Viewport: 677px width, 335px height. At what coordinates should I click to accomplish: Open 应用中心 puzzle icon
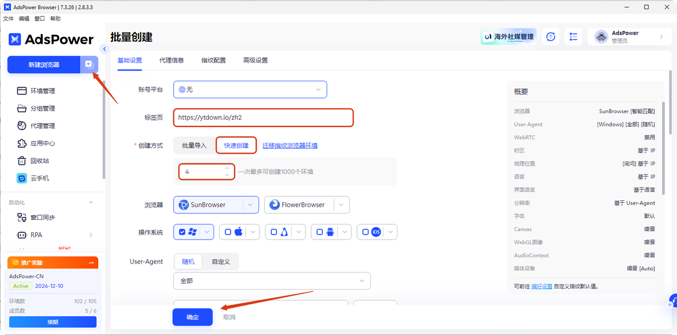tap(22, 143)
